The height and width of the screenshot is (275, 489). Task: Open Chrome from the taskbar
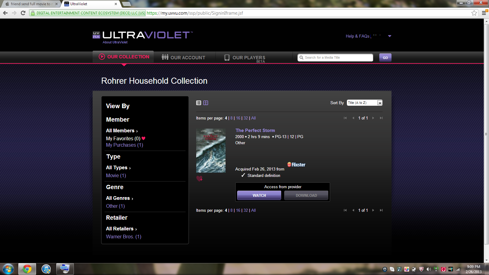click(x=27, y=269)
